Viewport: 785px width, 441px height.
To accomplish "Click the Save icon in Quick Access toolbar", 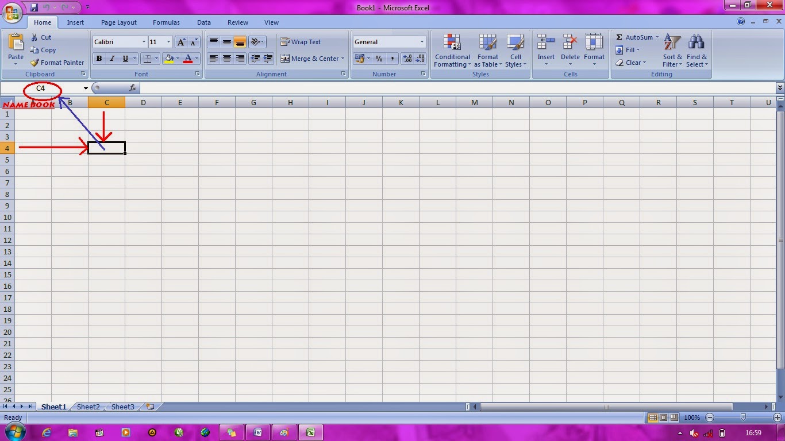I will pyautogui.click(x=34, y=7).
